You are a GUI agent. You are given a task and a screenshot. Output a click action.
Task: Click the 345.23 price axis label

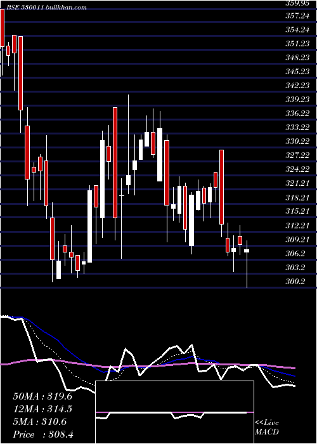point(297,71)
